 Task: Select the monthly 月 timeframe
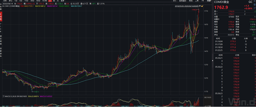point(58,1)
